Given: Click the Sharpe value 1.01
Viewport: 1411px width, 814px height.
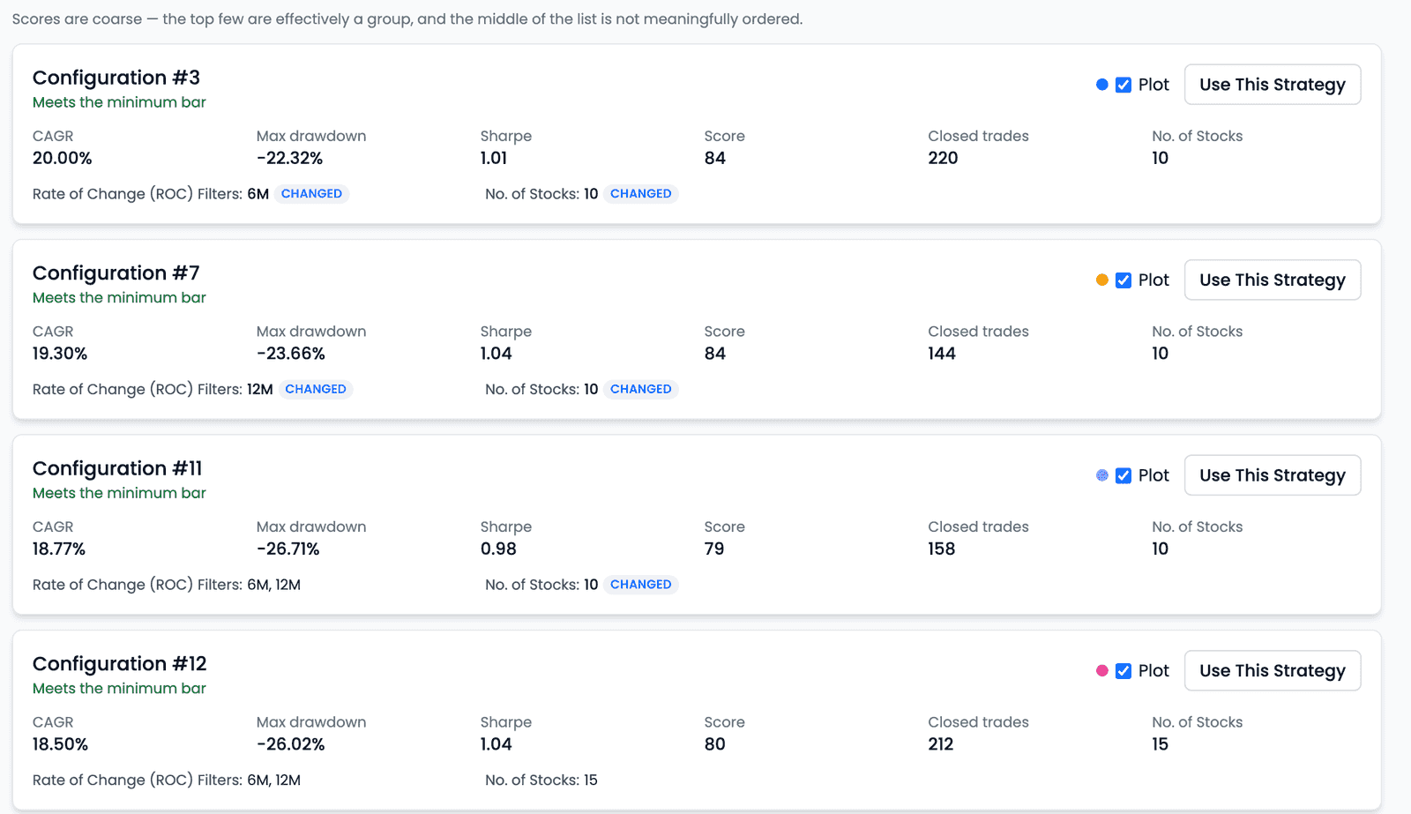Looking at the screenshot, I should click(x=494, y=158).
